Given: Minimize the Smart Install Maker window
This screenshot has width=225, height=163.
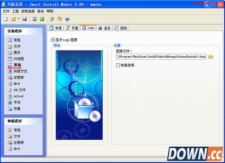Looking at the screenshot, I should (x=207, y=5).
